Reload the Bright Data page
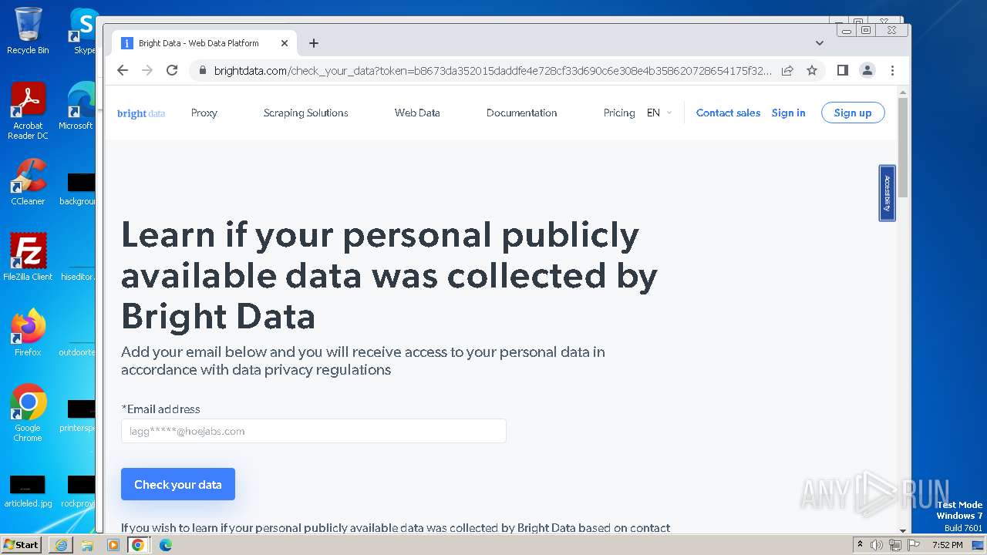 pos(172,70)
